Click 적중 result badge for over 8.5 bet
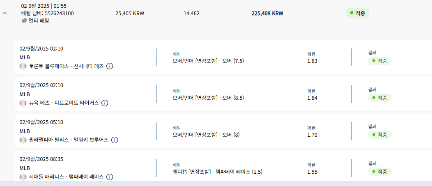Viewport: 432px width, 186px height. coord(380,98)
